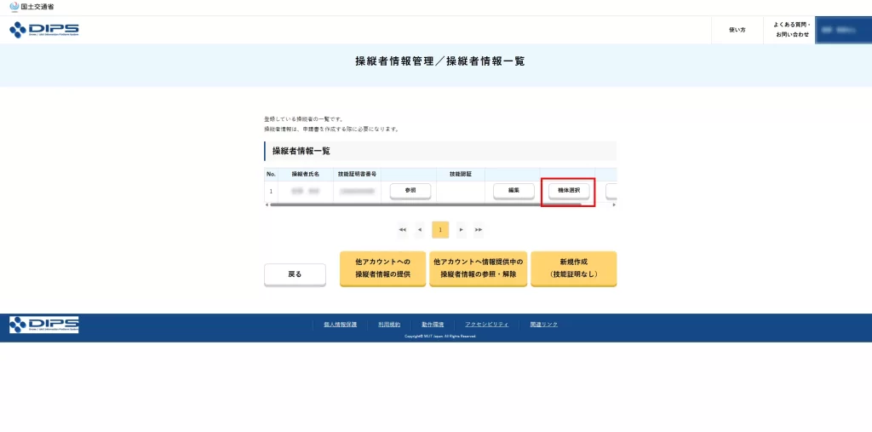The image size is (872, 432).
Task: Click 新規作成（技能証明なし） button
Action: (573, 268)
